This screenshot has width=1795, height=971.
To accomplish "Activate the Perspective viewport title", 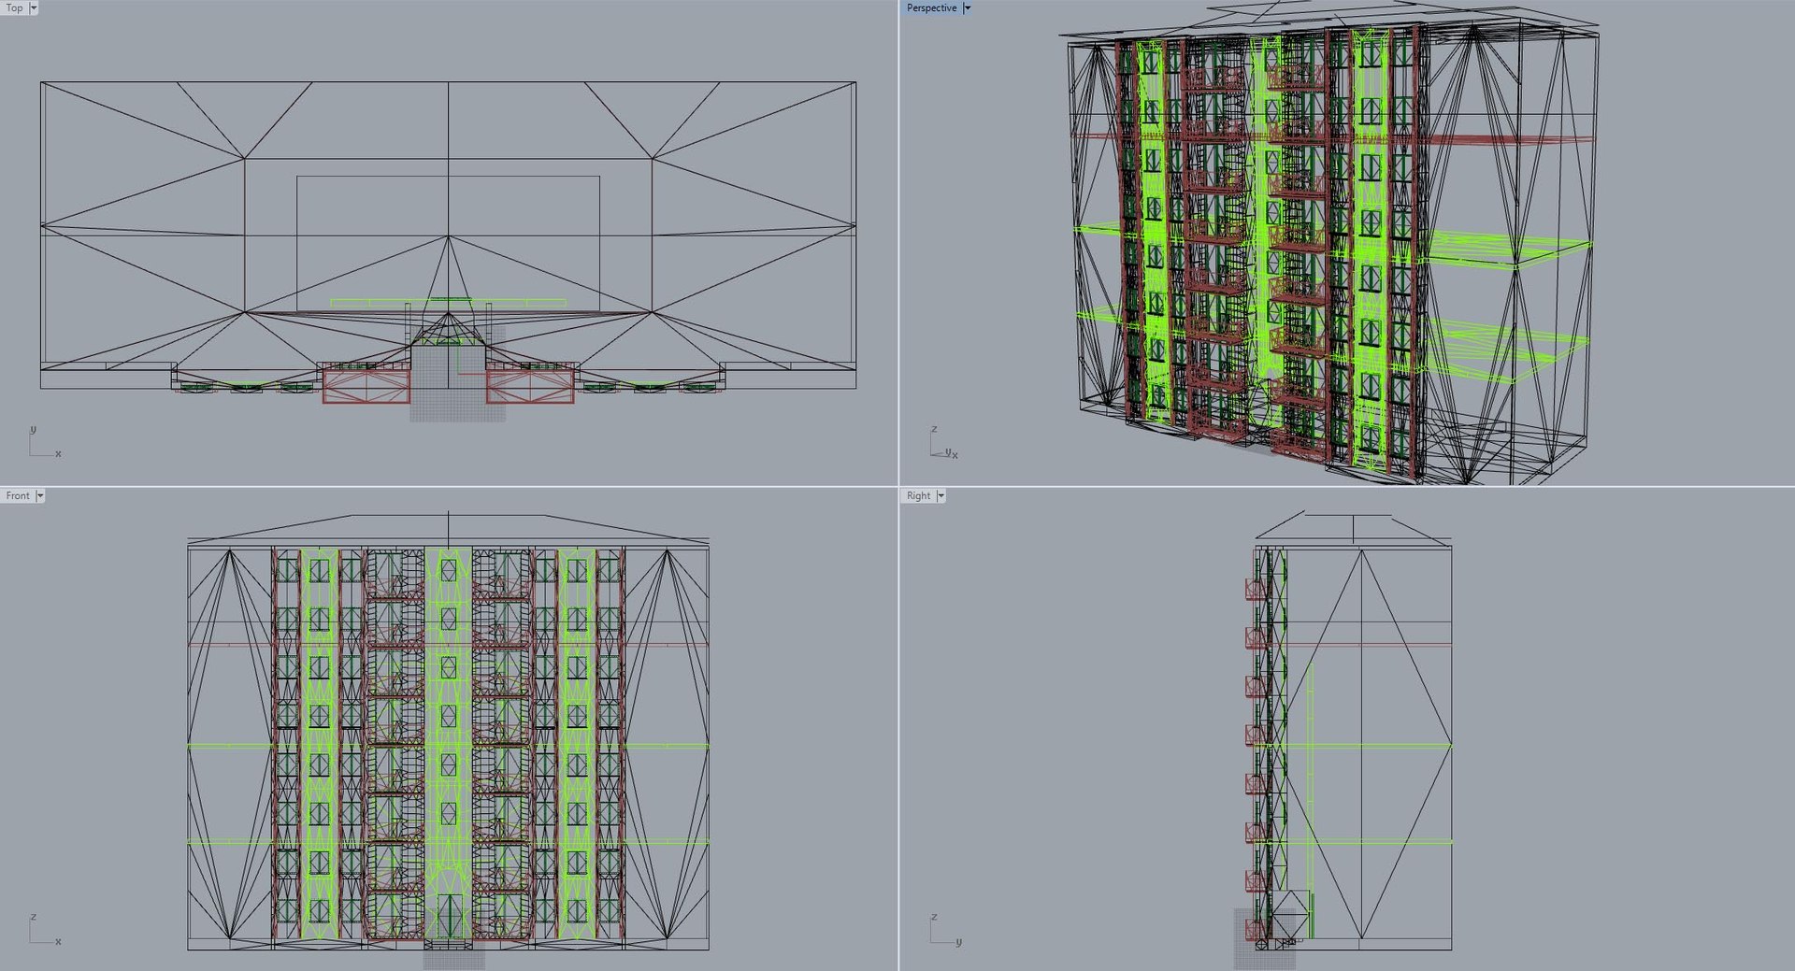I will coord(931,7).
